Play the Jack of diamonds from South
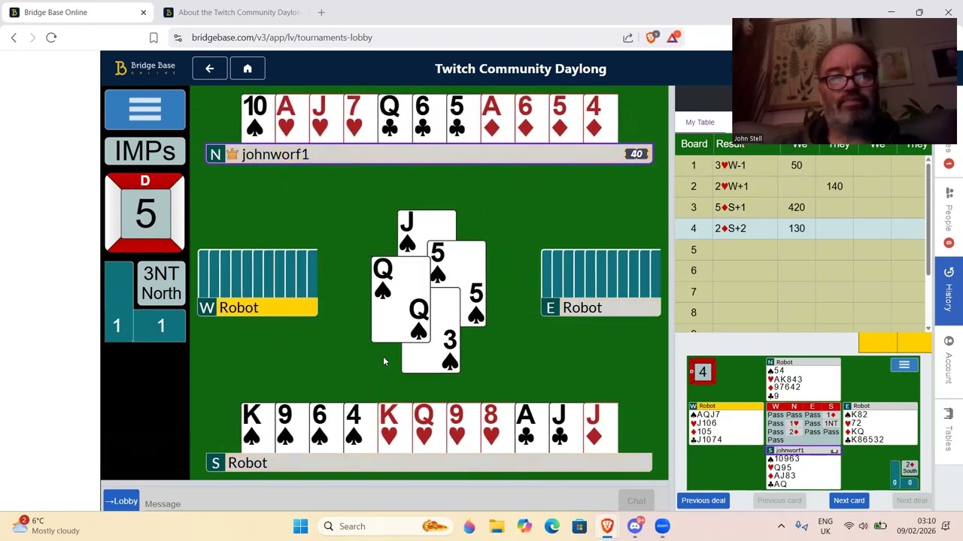Screen dimensions: 963x541 [600, 428]
